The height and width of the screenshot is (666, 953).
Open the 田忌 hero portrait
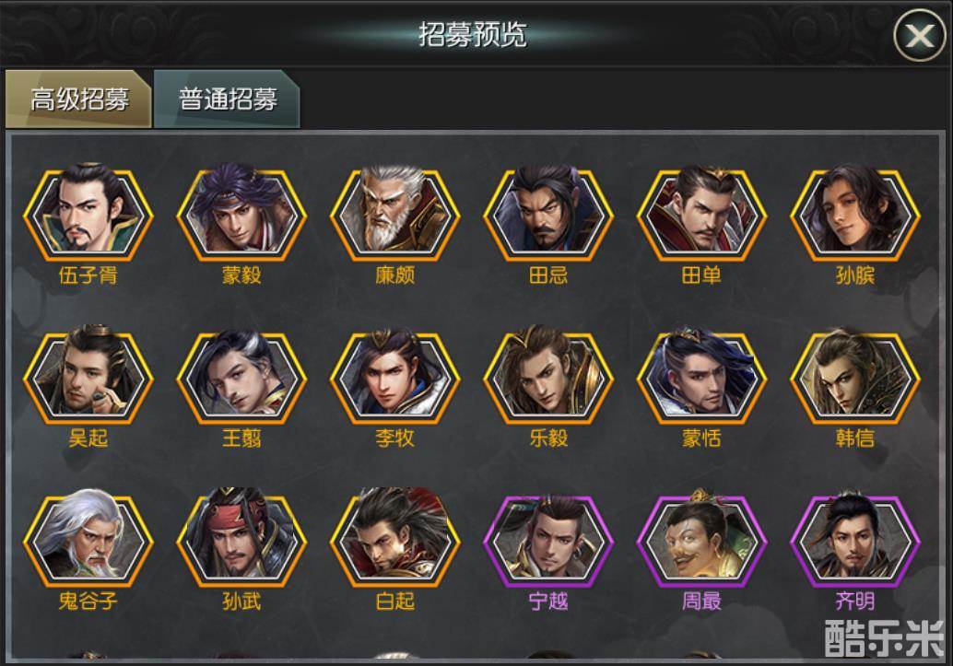click(548, 212)
